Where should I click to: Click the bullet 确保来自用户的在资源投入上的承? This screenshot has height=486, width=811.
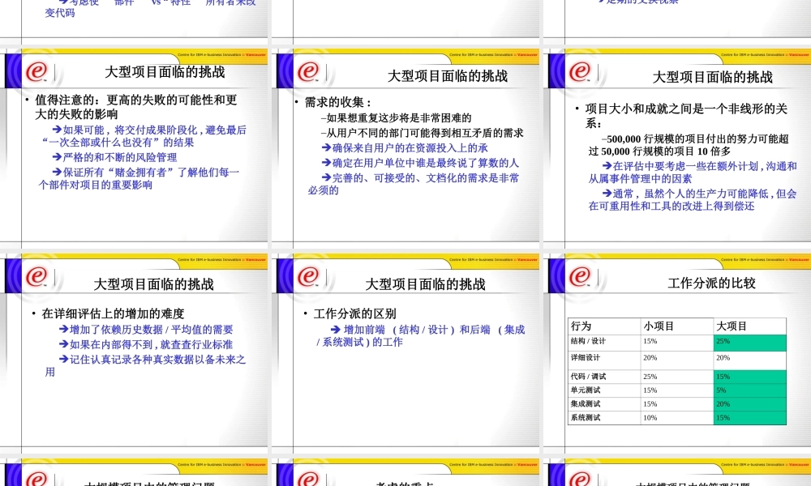pyautogui.click(x=405, y=148)
